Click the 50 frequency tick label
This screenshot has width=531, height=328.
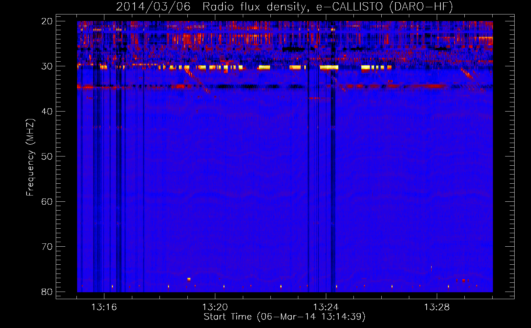tap(47, 156)
